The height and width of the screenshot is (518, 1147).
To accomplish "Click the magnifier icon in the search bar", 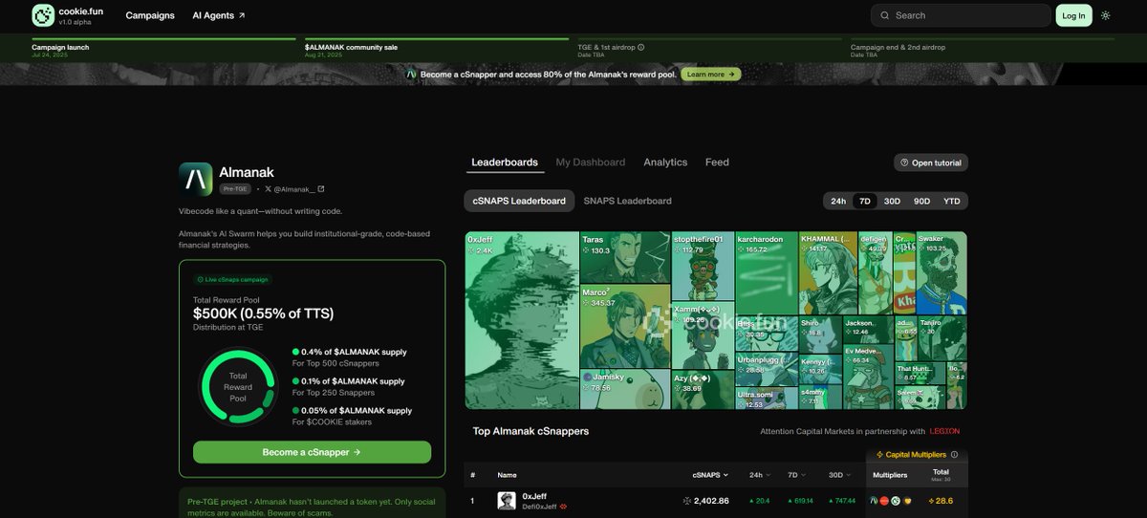I will [x=885, y=15].
